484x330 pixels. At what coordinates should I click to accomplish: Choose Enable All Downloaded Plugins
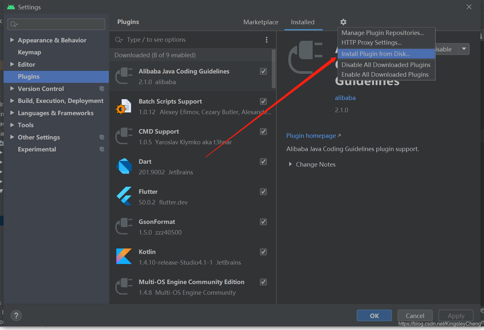pyautogui.click(x=386, y=74)
